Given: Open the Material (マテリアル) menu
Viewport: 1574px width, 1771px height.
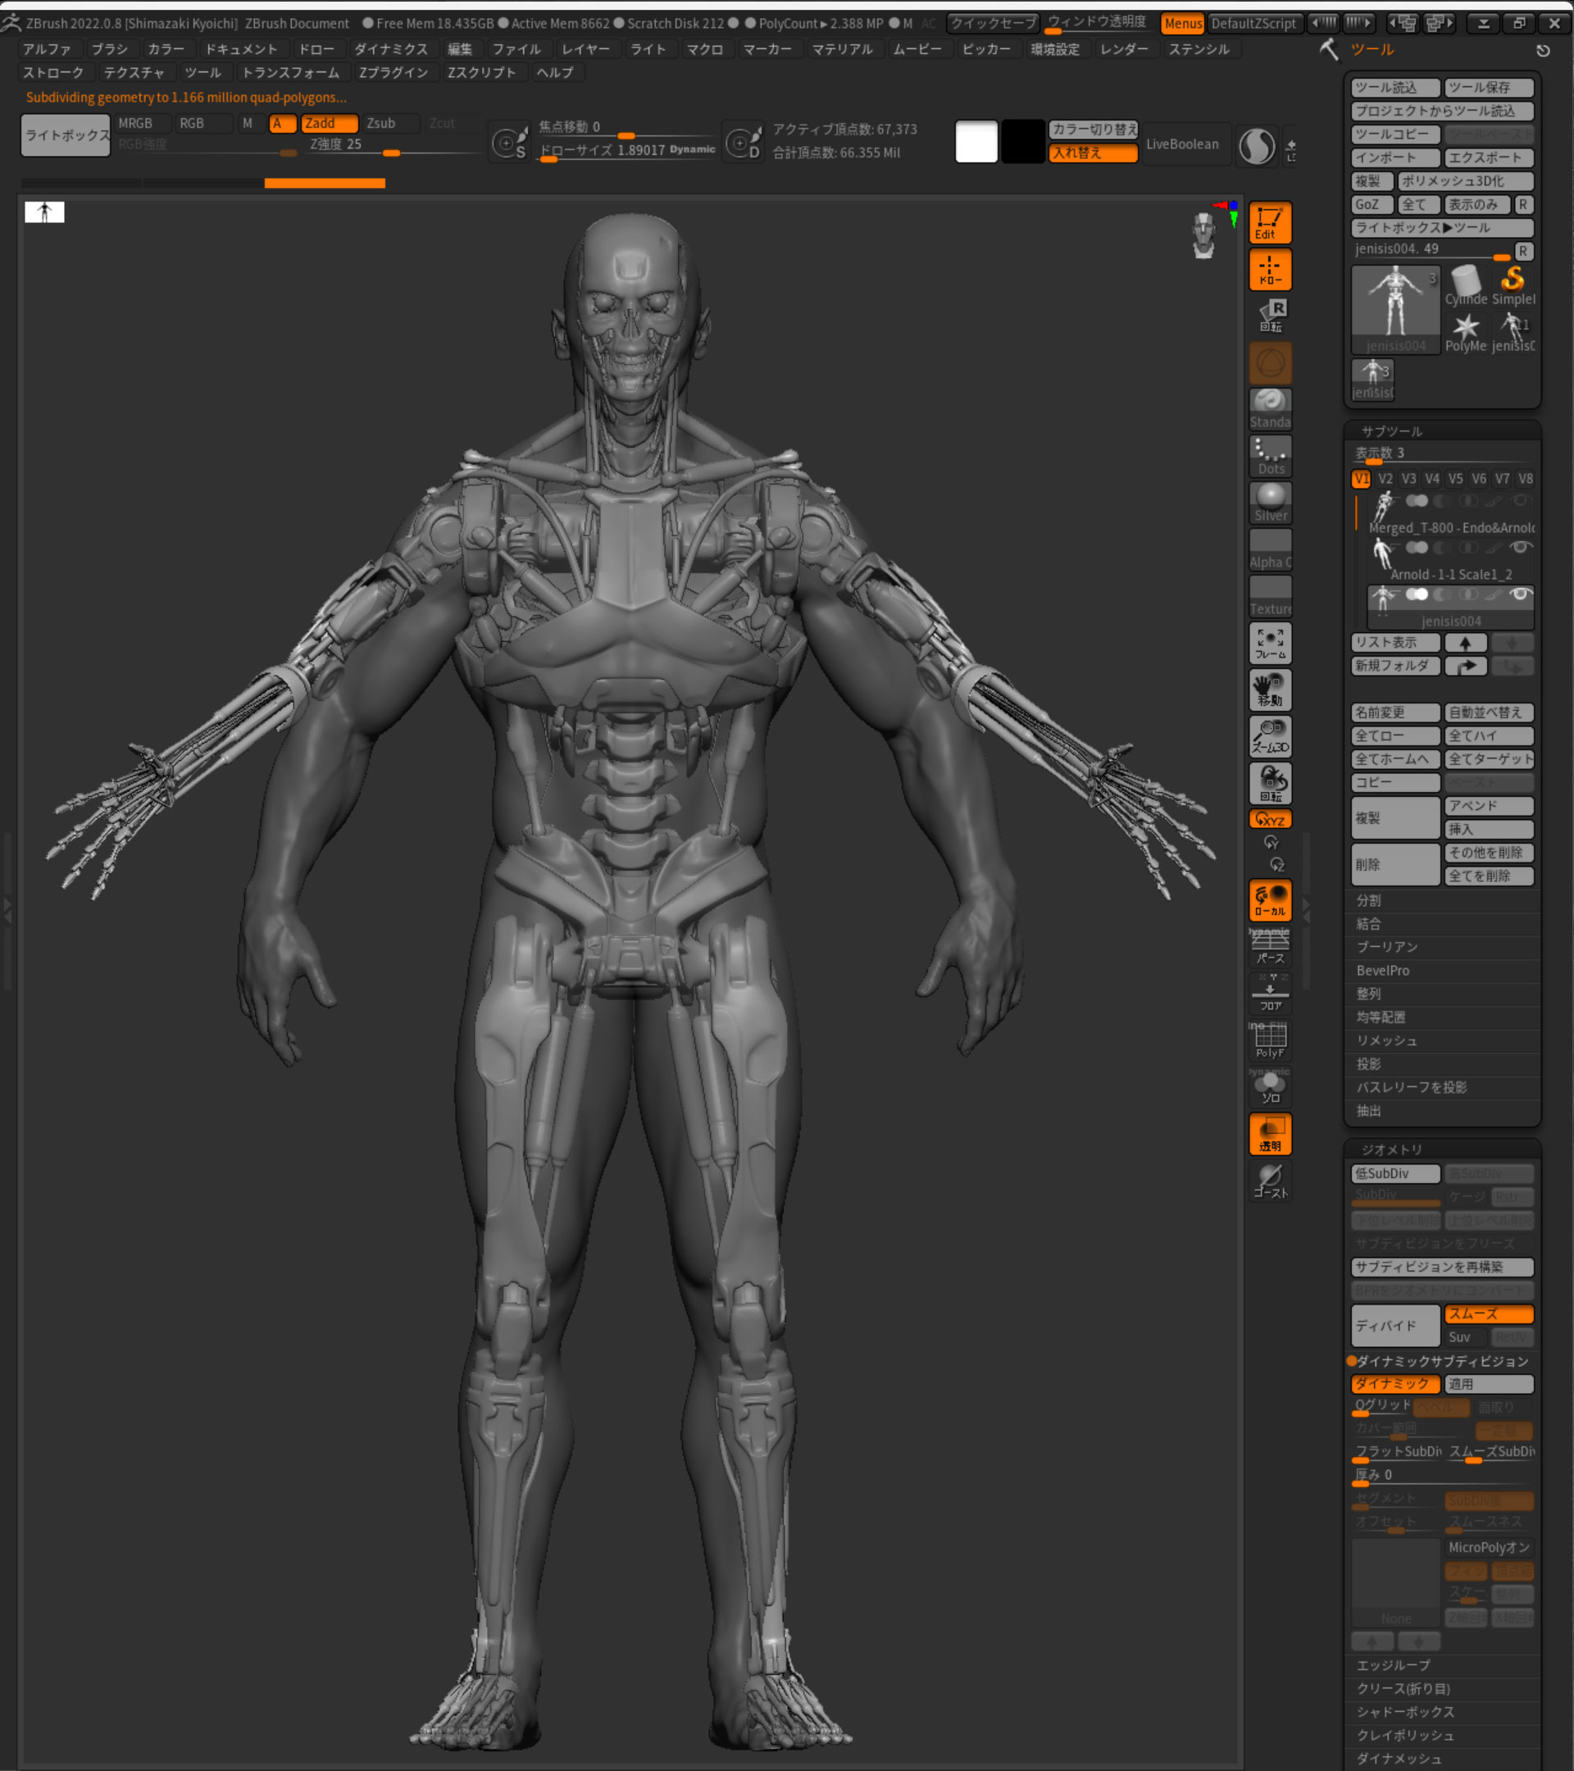Looking at the screenshot, I should click(x=842, y=49).
